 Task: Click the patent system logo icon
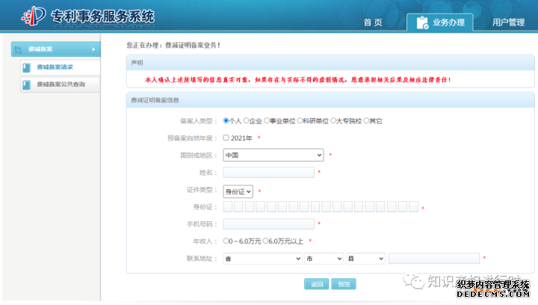pos(34,16)
